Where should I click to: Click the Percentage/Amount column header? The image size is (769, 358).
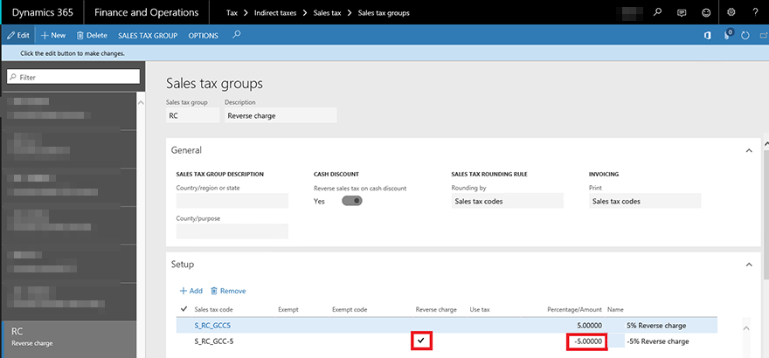(x=574, y=309)
